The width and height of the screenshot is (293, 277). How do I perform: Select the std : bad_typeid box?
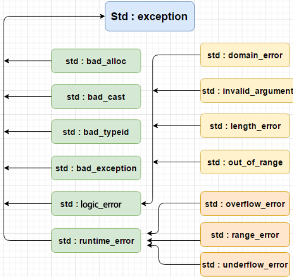click(96, 131)
